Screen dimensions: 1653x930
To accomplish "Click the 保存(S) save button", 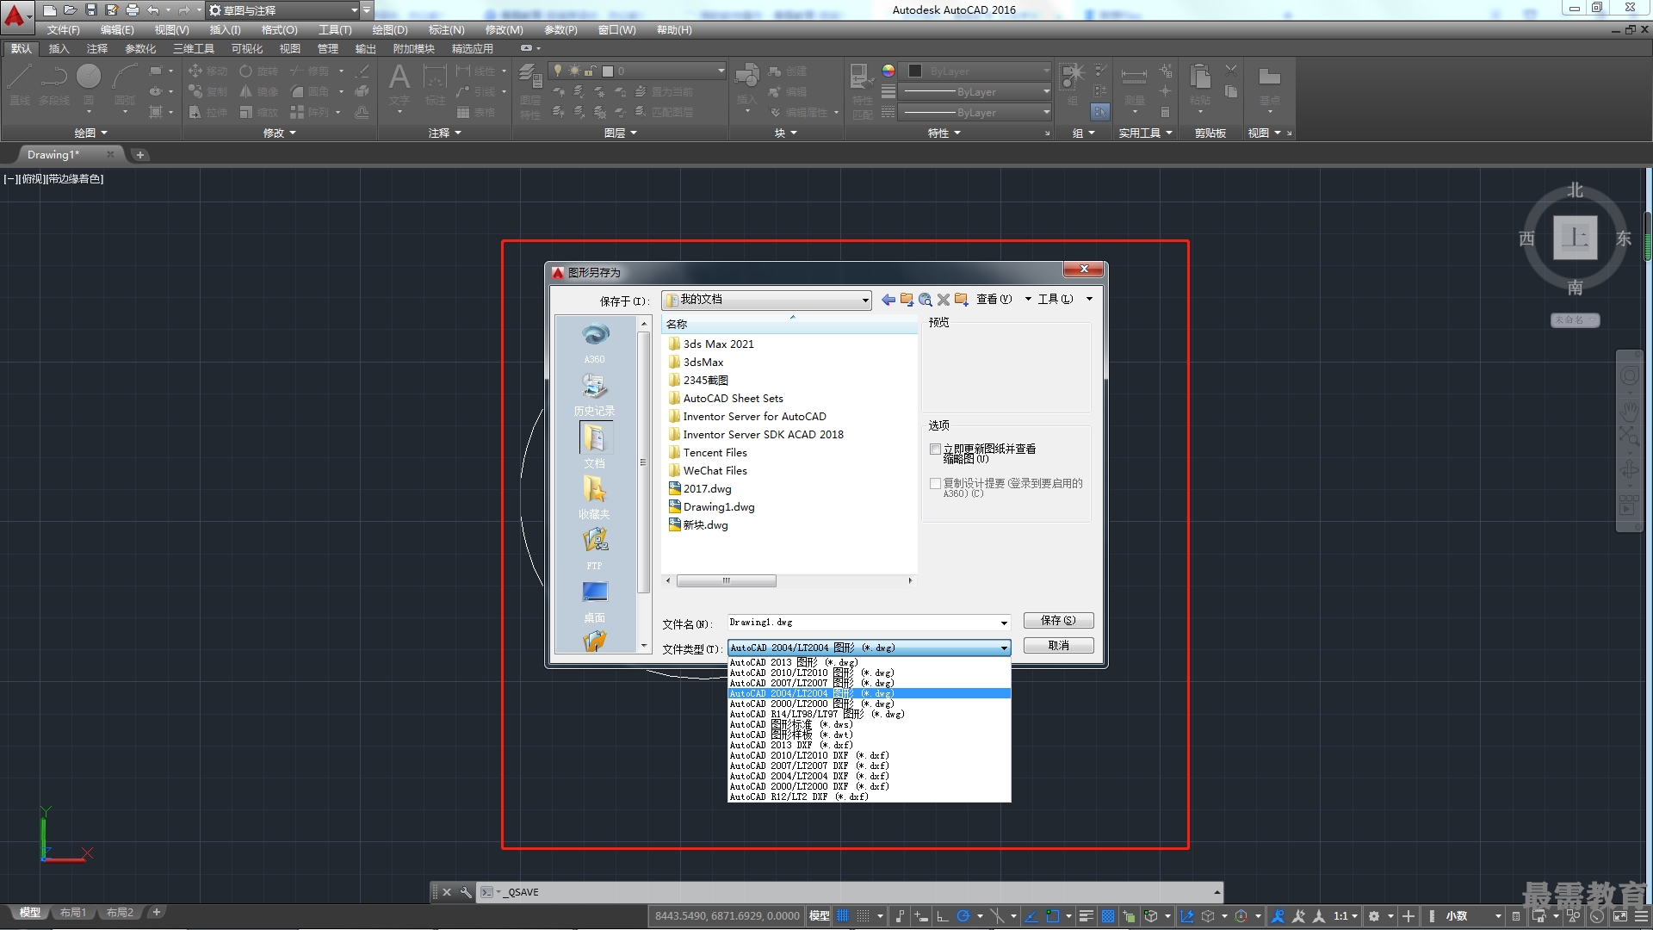I will [1058, 620].
